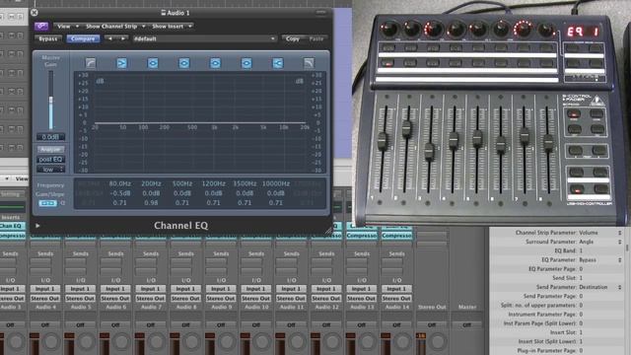The width and height of the screenshot is (631, 355).
Task: Click the -0.5dB gain value
Action: coord(120,193)
